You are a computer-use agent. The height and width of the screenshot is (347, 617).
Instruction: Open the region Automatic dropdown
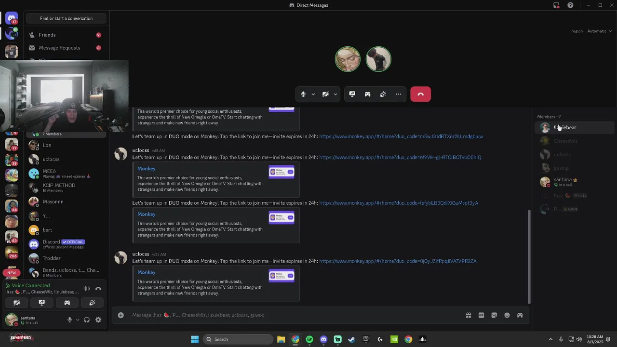click(599, 31)
